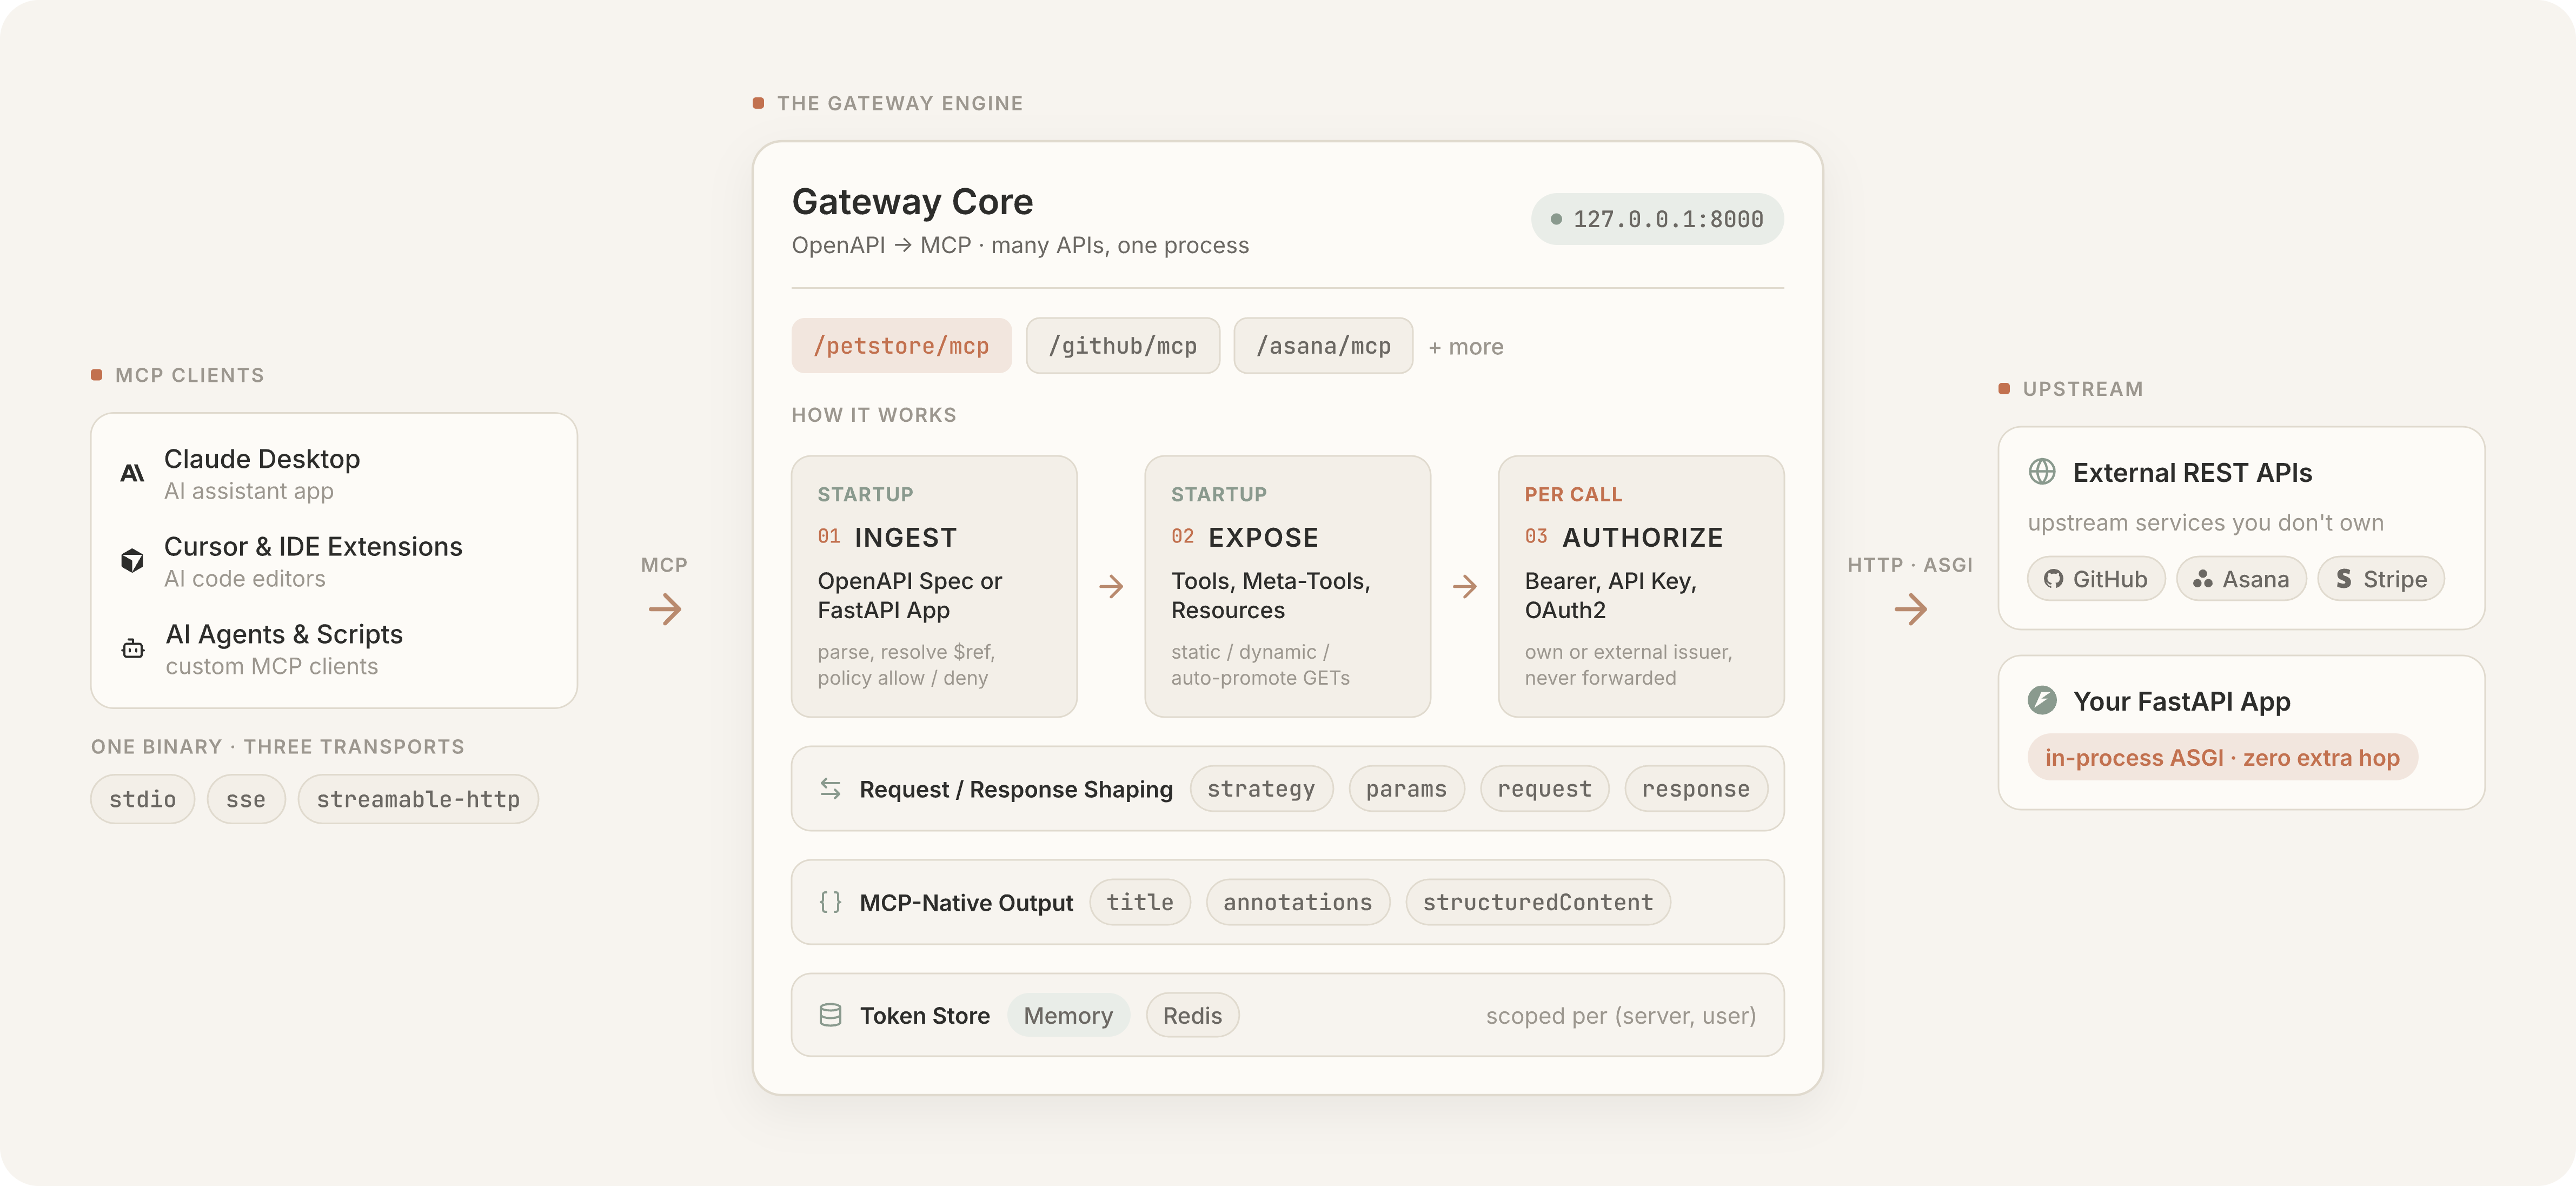
Task: Click the Token Store database icon
Action: coord(830,1015)
